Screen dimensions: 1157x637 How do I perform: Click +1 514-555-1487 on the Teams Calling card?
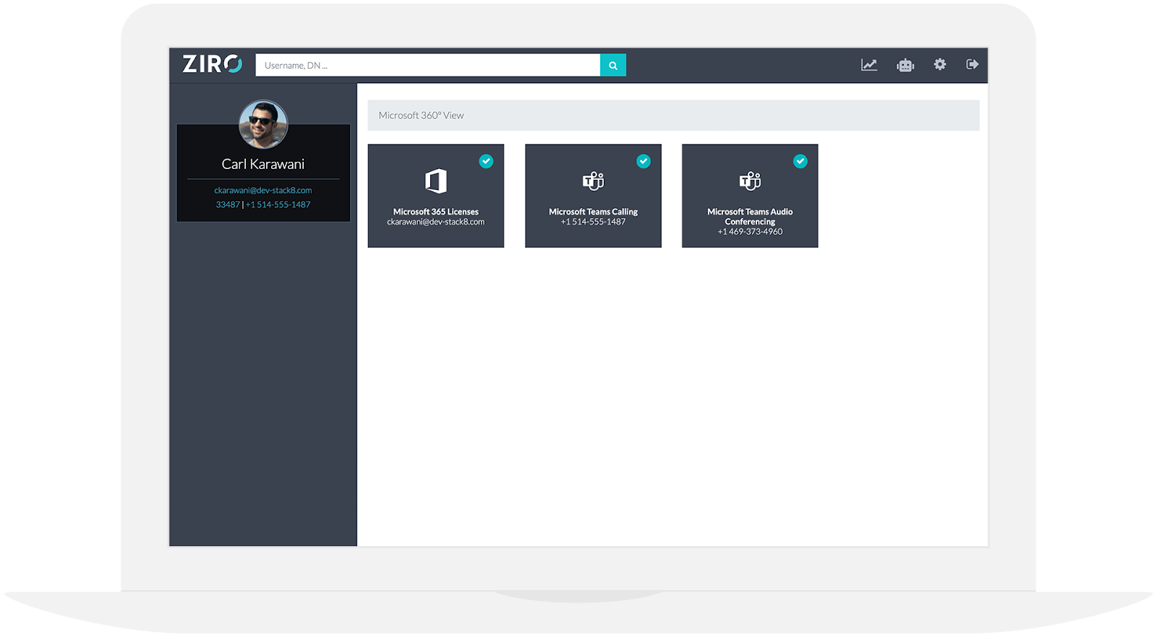point(593,222)
